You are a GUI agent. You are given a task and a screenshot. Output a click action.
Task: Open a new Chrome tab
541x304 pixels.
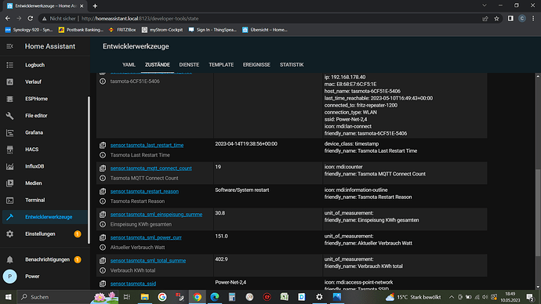pos(95,5)
